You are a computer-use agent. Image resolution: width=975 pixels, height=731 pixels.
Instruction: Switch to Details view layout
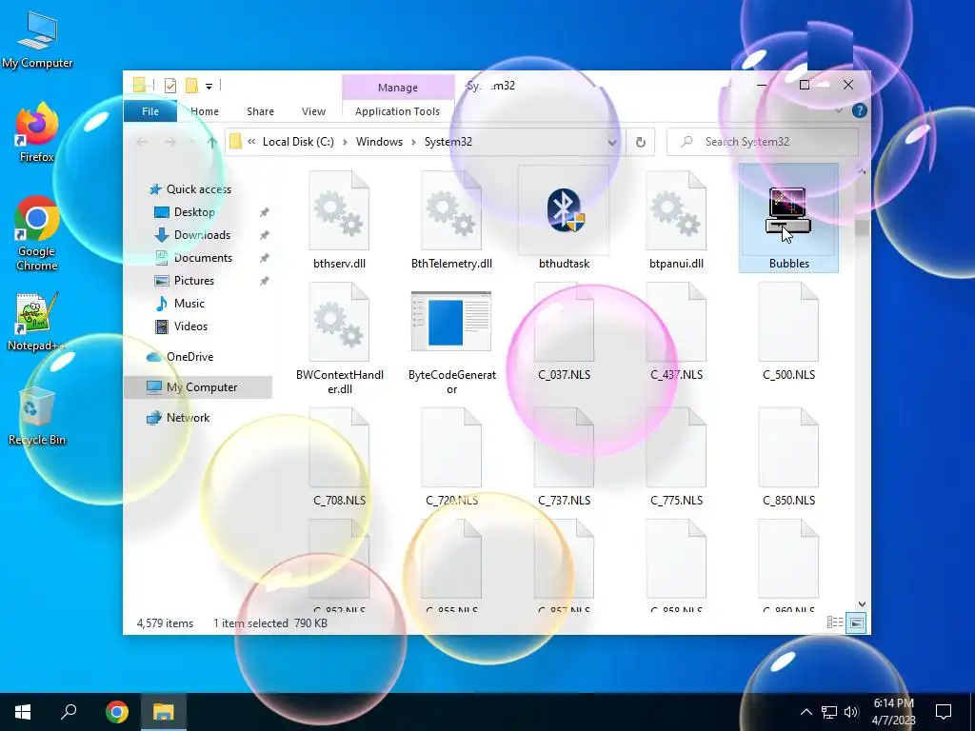(835, 622)
